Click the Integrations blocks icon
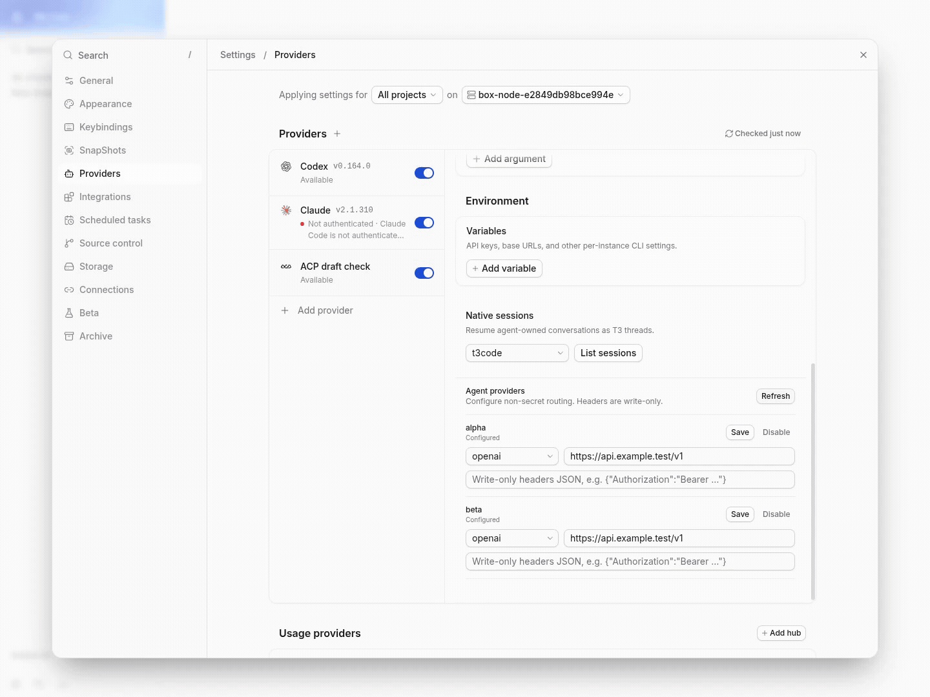Image resolution: width=930 pixels, height=697 pixels. [69, 197]
